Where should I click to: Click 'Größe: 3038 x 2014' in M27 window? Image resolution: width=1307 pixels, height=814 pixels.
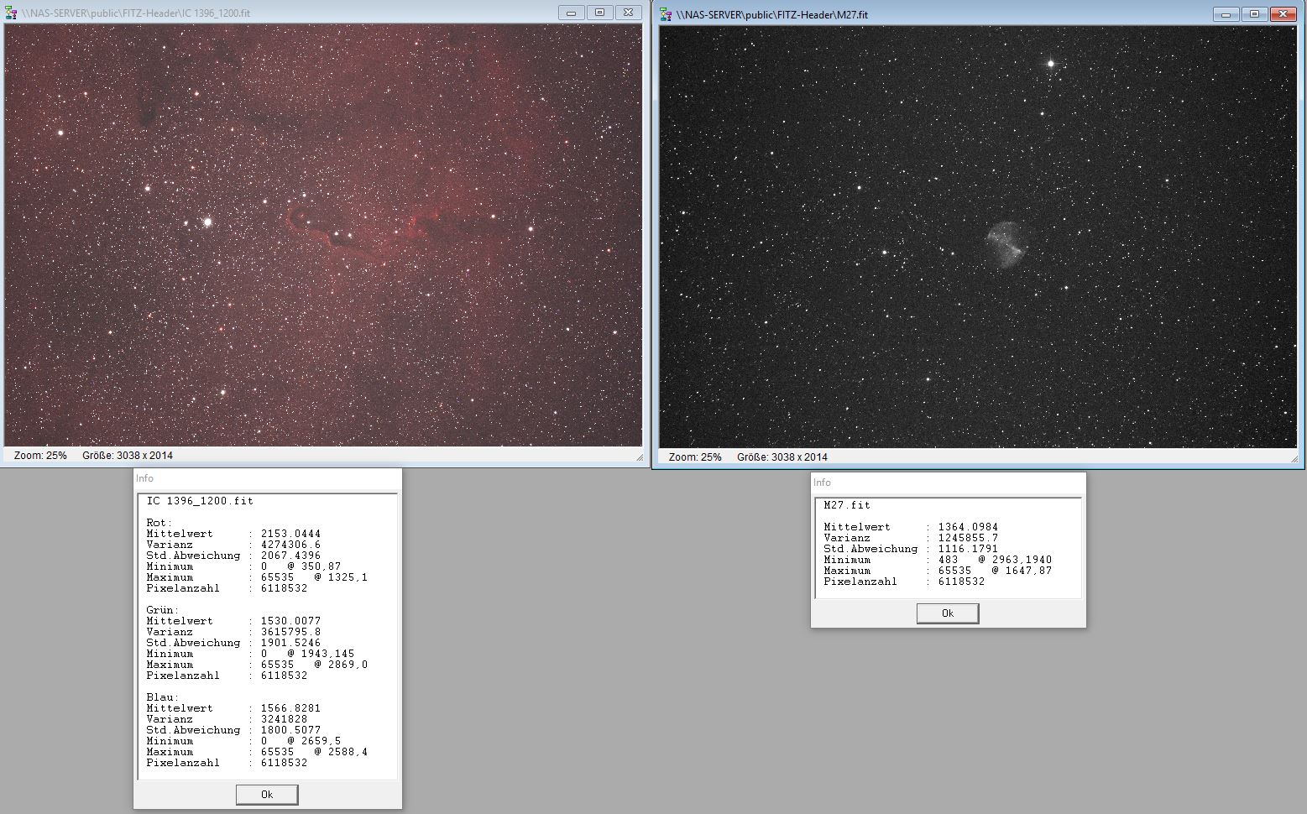tap(782, 457)
